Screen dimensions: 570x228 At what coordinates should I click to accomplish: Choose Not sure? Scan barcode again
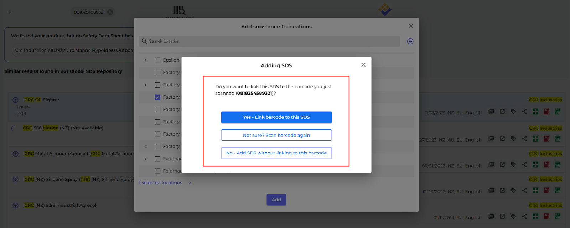point(276,135)
